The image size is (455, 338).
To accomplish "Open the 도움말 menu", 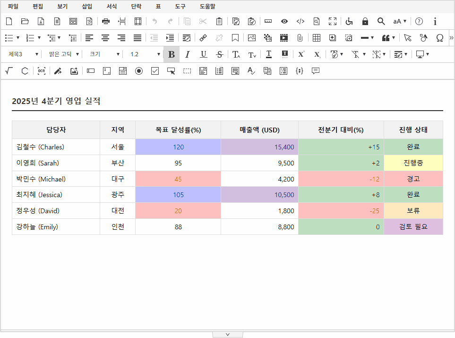I will [x=207, y=7].
